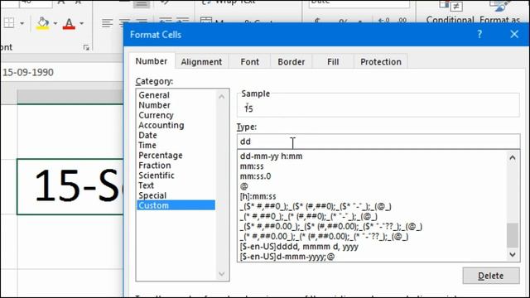
Task: Select Date category
Action: 176,135
